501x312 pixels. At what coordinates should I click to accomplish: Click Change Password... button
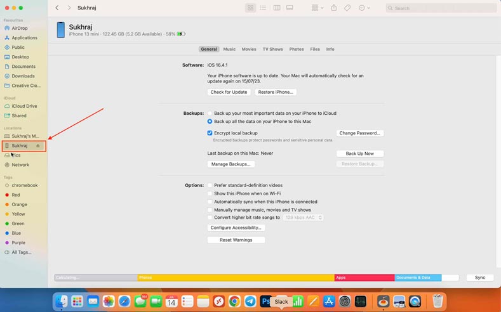(x=360, y=133)
